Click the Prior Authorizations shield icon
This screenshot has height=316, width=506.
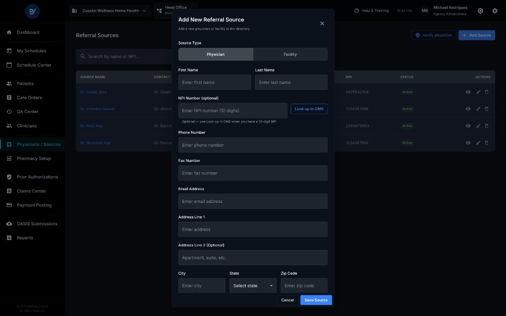click(9, 177)
